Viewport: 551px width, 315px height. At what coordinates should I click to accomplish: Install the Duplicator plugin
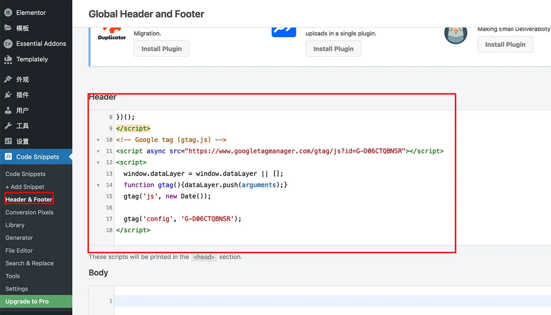[x=161, y=49]
